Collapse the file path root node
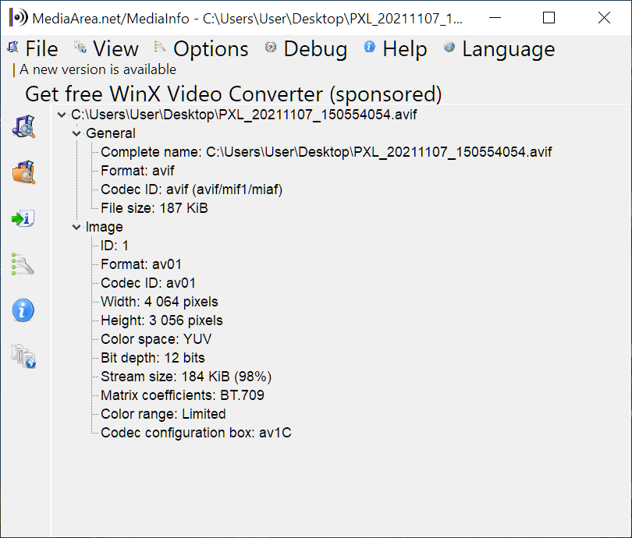 click(62, 115)
